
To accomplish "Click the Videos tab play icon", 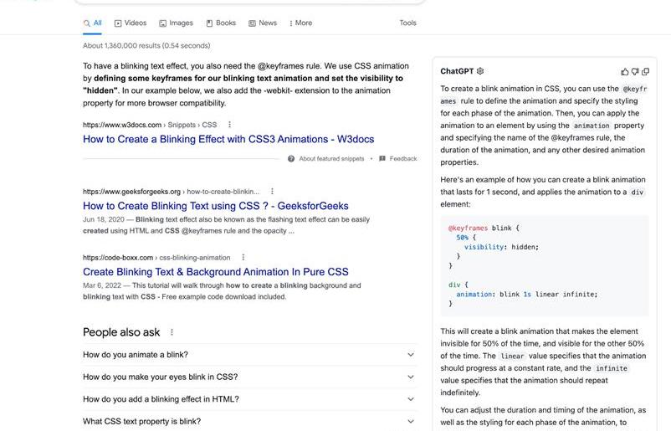I will click(x=118, y=23).
